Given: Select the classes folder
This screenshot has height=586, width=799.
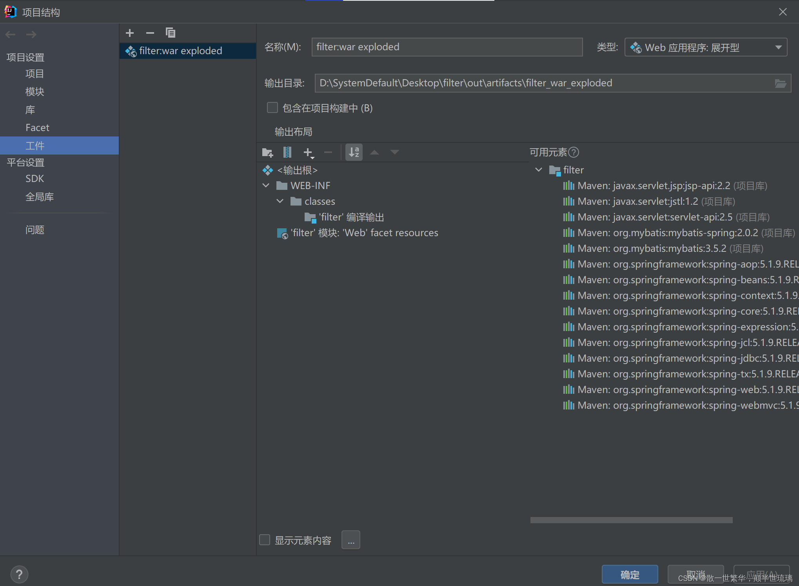Looking at the screenshot, I should (312, 201).
